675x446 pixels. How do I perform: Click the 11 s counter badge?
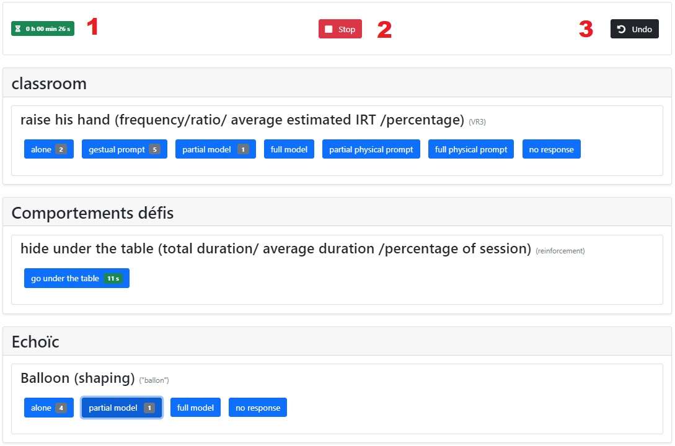pyautogui.click(x=113, y=279)
